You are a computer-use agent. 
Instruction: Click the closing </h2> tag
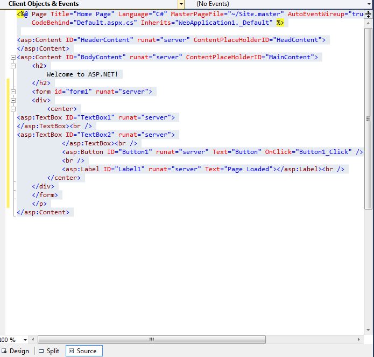click(x=41, y=83)
